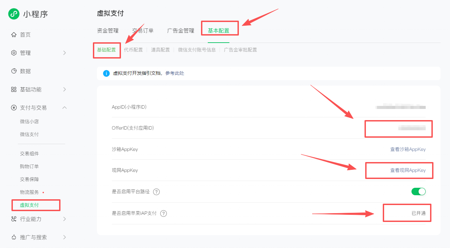Open the 参考此处 documentation link
Screen dimensions: 450x248
pyautogui.click(x=175, y=73)
